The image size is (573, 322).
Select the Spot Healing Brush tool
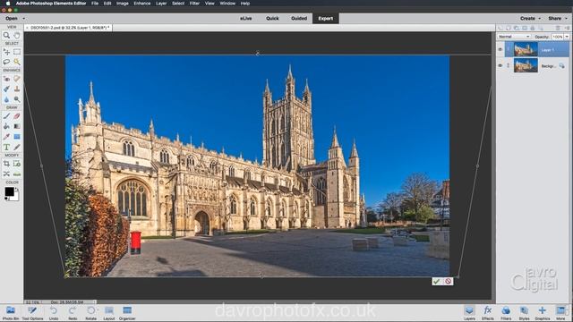[17, 79]
